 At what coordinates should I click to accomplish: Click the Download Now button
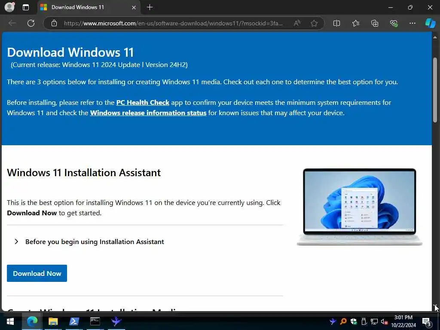37,273
